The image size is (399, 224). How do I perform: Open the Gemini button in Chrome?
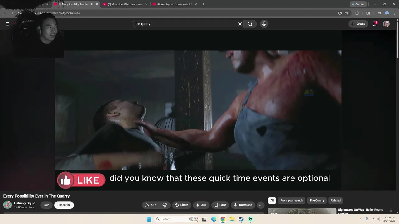click(x=358, y=4)
